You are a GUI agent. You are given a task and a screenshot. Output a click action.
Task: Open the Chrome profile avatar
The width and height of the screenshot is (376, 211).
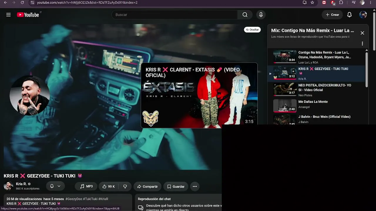tap(362, 3)
